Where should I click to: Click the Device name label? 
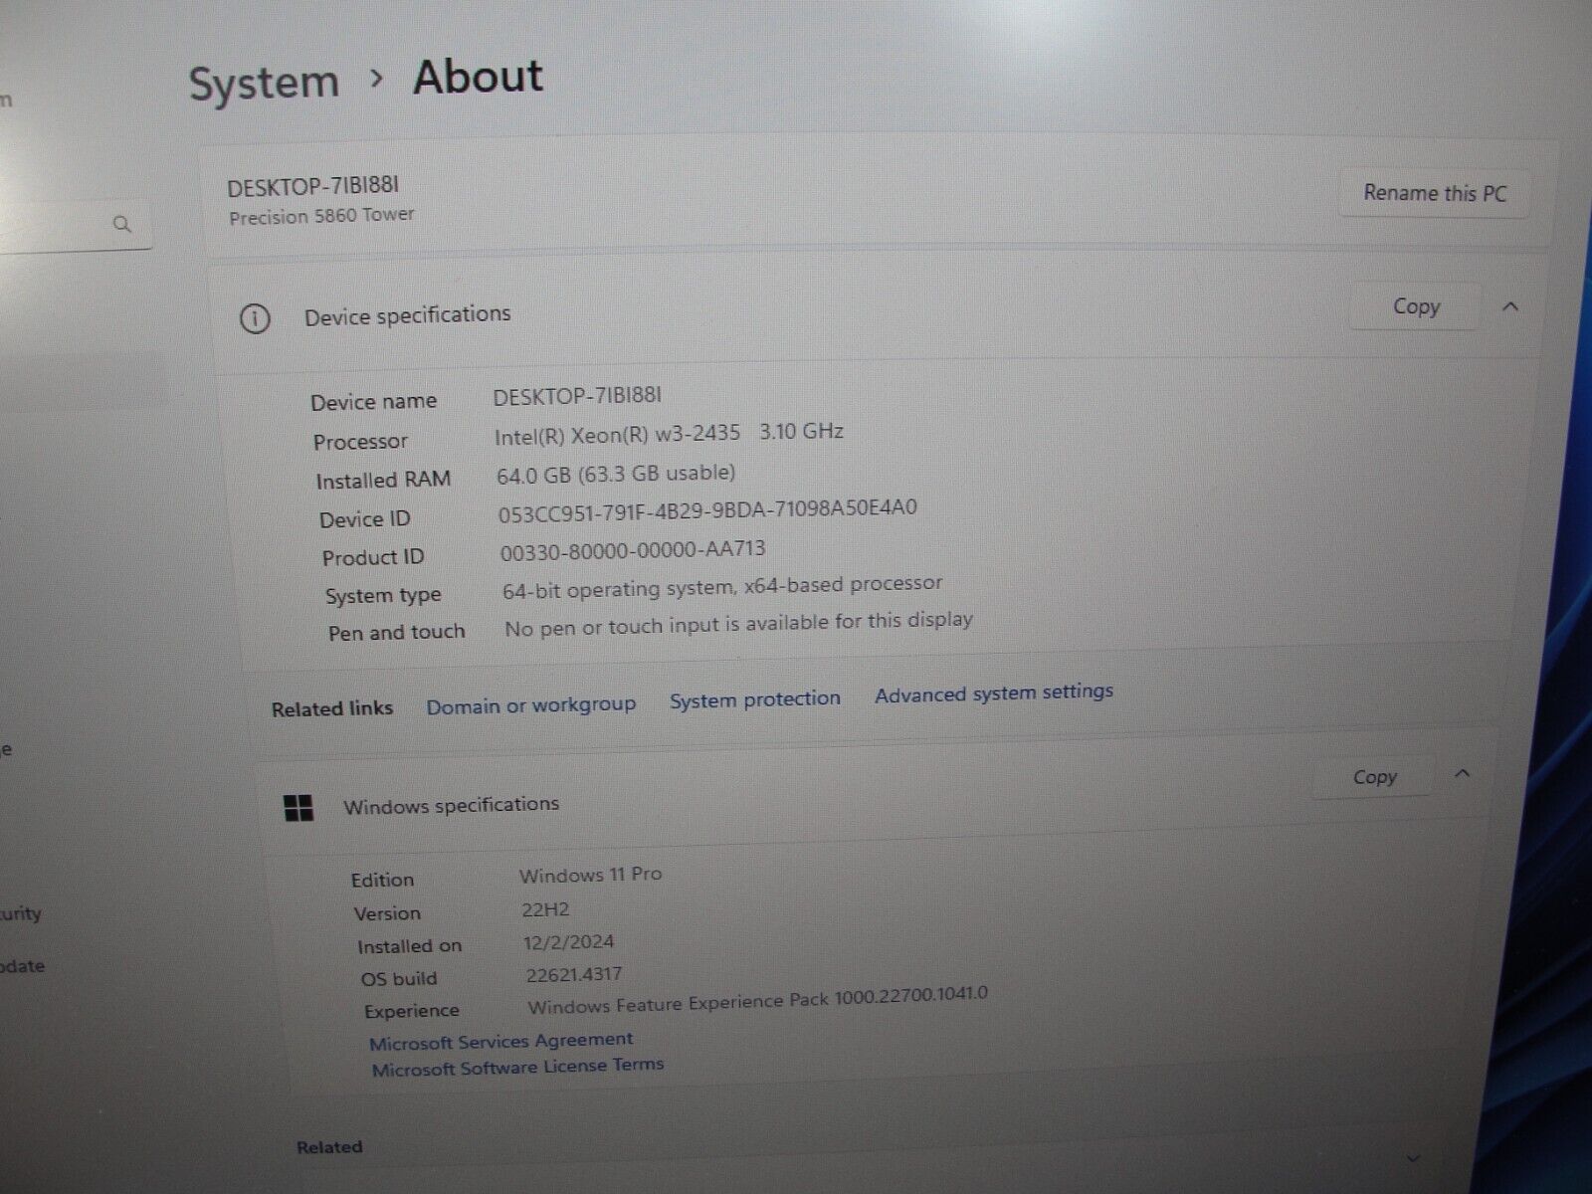pyautogui.click(x=373, y=402)
